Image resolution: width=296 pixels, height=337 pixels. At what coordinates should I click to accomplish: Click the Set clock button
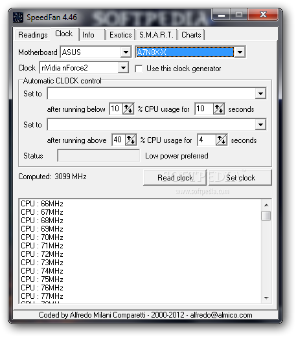click(240, 177)
